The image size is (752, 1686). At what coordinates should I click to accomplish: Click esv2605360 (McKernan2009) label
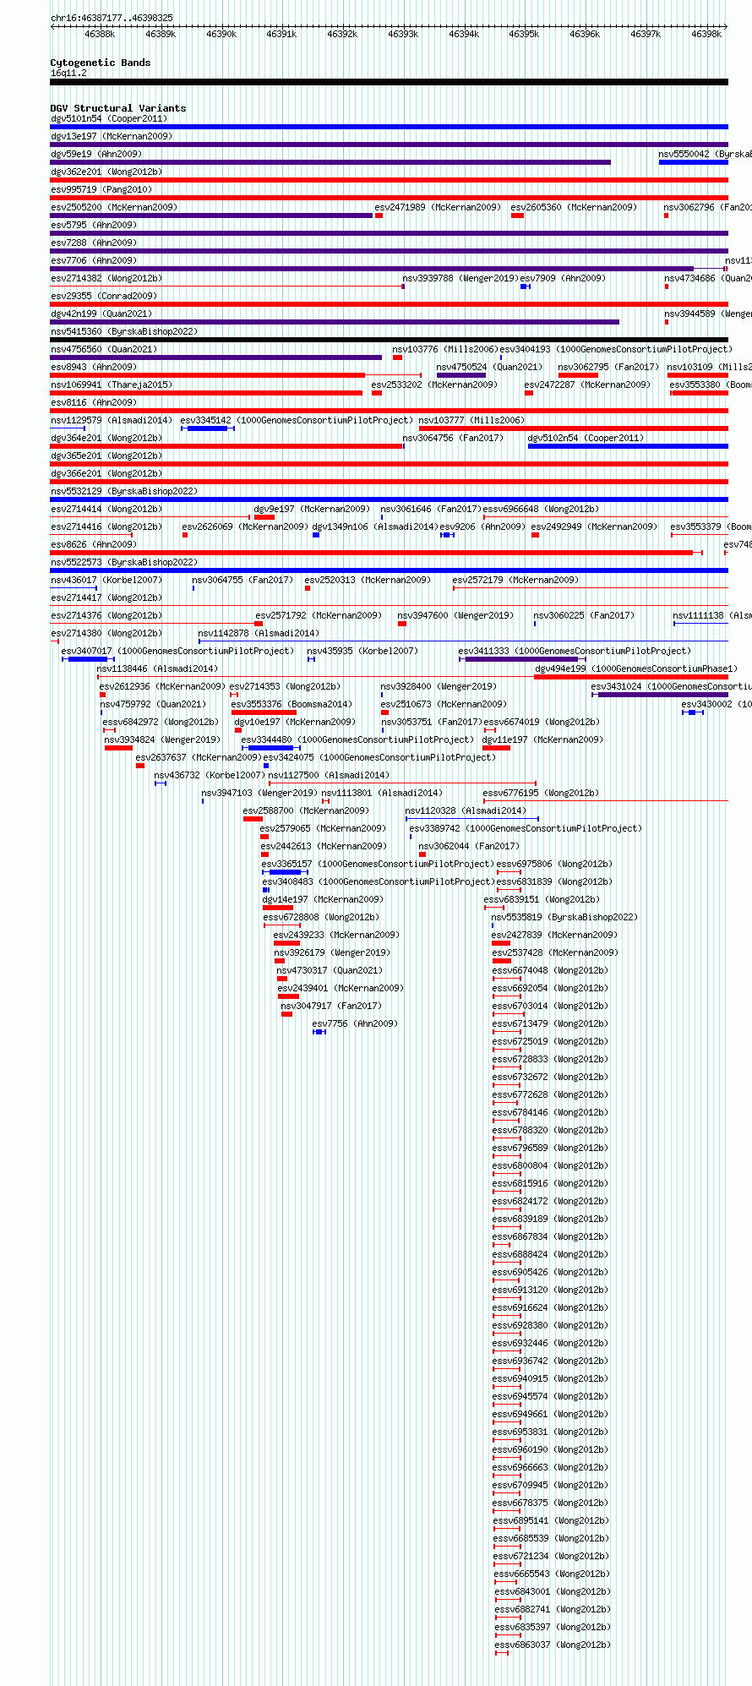click(574, 207)
